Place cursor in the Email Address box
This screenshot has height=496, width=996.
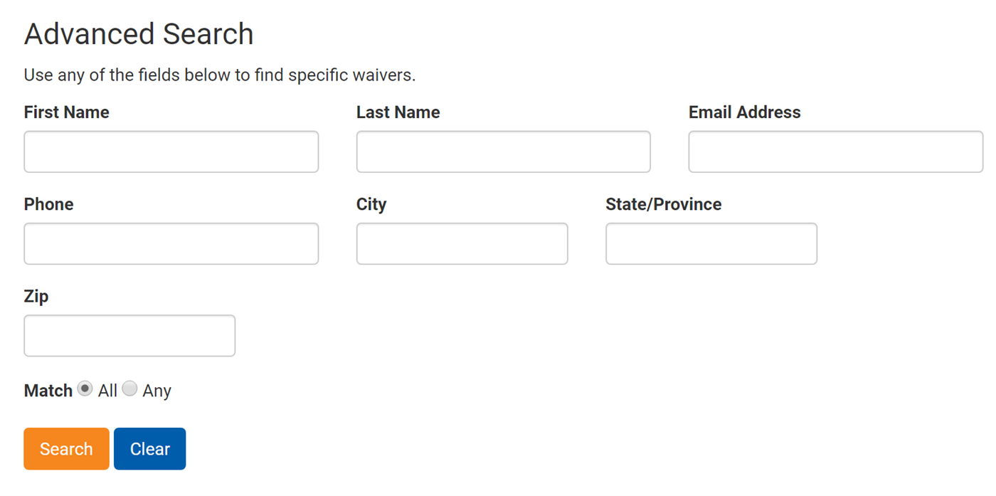tap(835, 152)
